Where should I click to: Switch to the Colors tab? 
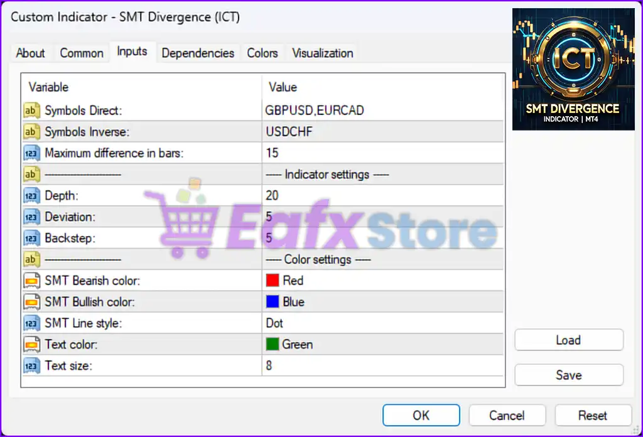pos(262,53)
